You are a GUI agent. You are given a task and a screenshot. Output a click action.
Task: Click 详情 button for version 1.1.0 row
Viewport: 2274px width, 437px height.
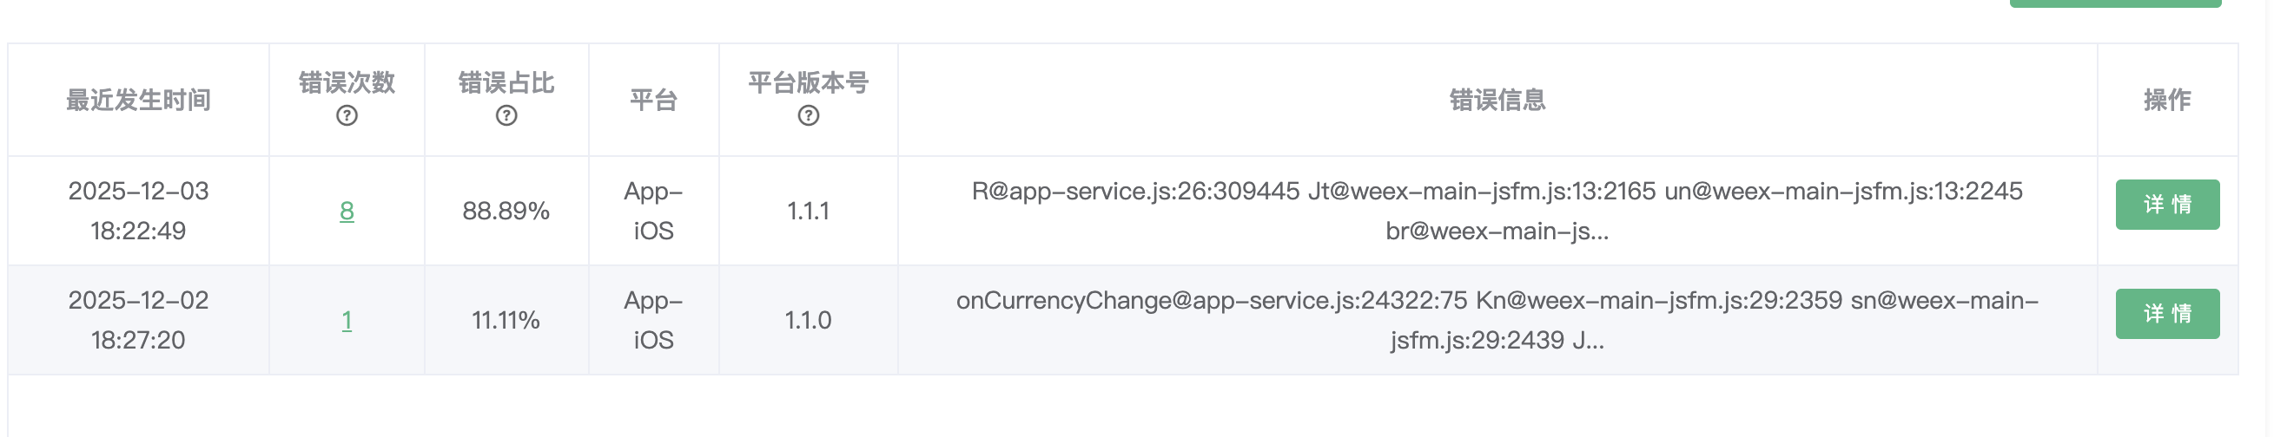coord(2166,314)
